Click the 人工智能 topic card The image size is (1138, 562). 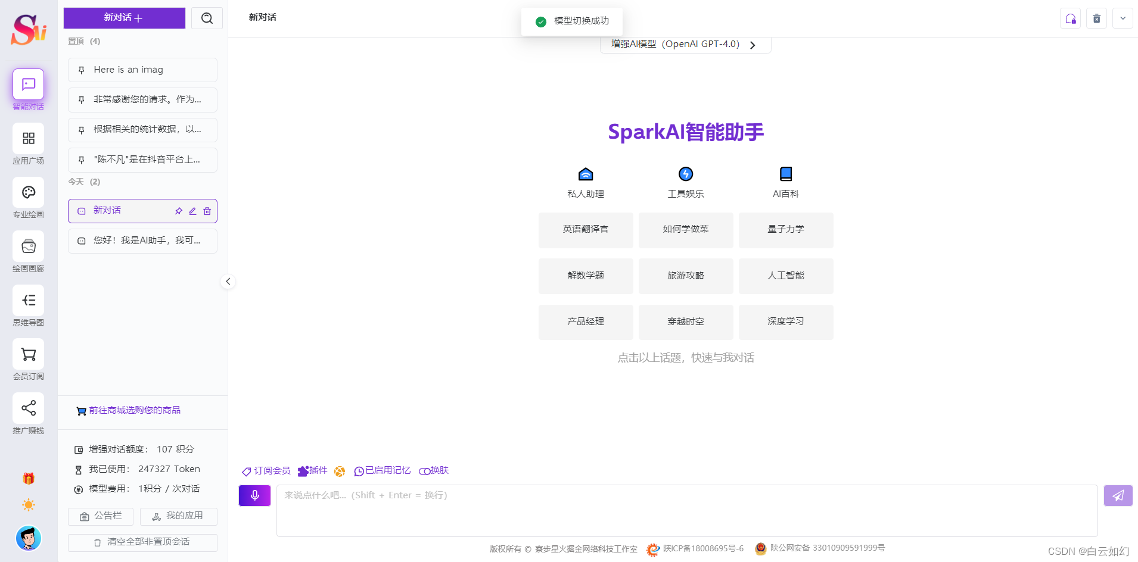(786, 276)
